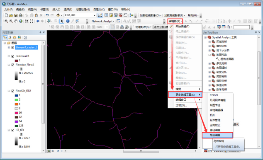Open the 自定义(C) menu
This screenshot has width=263, height=160.
(x=99, y=10)
